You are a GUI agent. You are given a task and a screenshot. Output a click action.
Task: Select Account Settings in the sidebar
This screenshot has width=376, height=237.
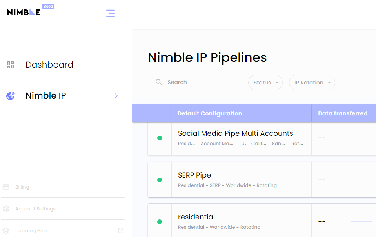click(35, 209)
